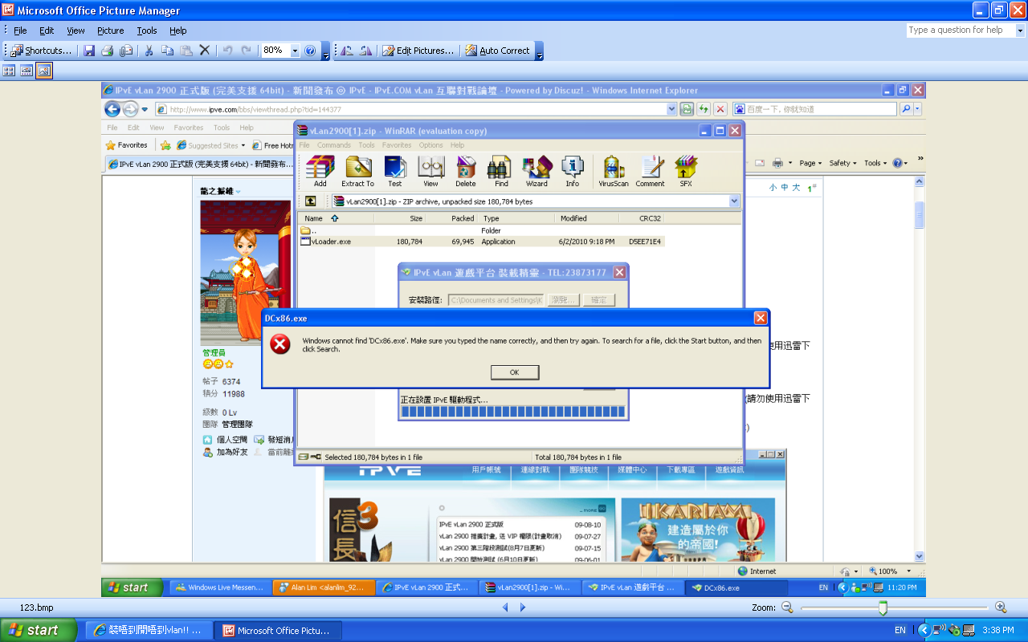Image resolution: width=1028 pixels, height=642 pixels.
Task: Open the Page dropdown in pictured Internet Explorer
Action: [811, 163]
